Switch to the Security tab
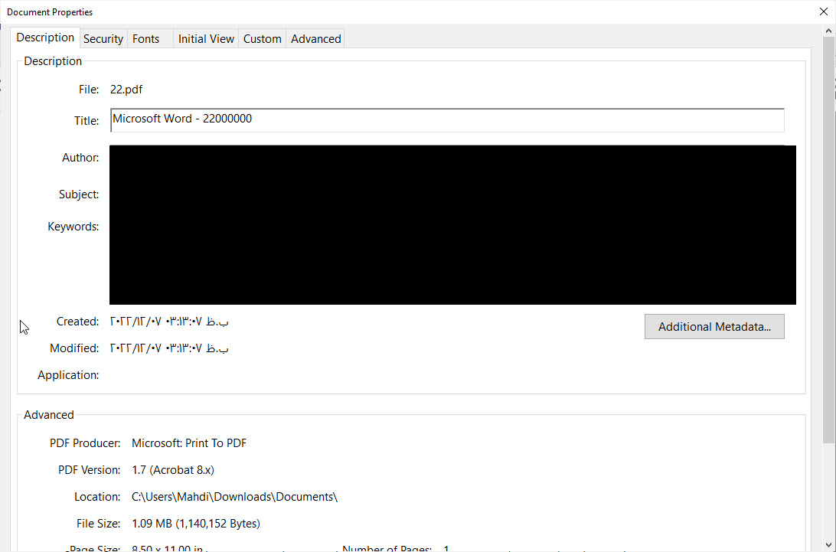Image resolution: width=836 pixels, height=552 pixels. tap(103, 39)
